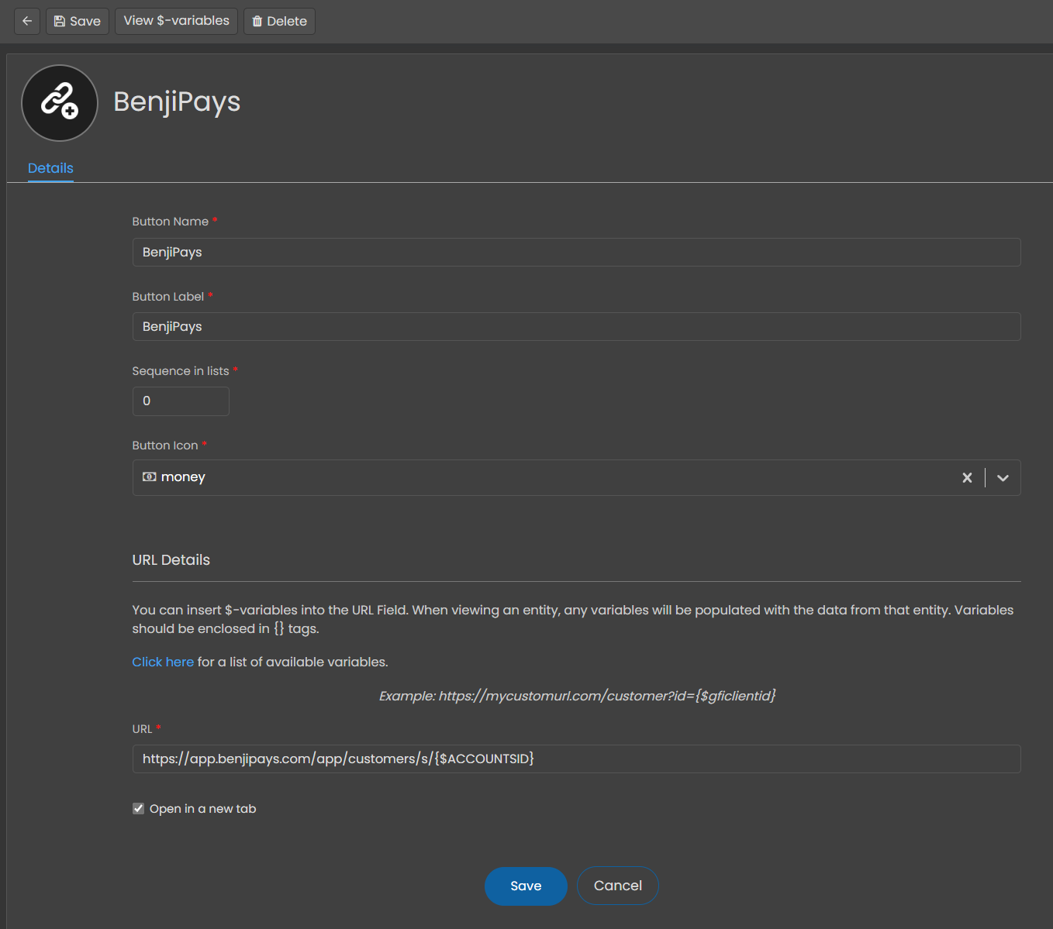Click the example URL italic text
The width and height of the screenshot is (1053, 929).
click(577, 696)
